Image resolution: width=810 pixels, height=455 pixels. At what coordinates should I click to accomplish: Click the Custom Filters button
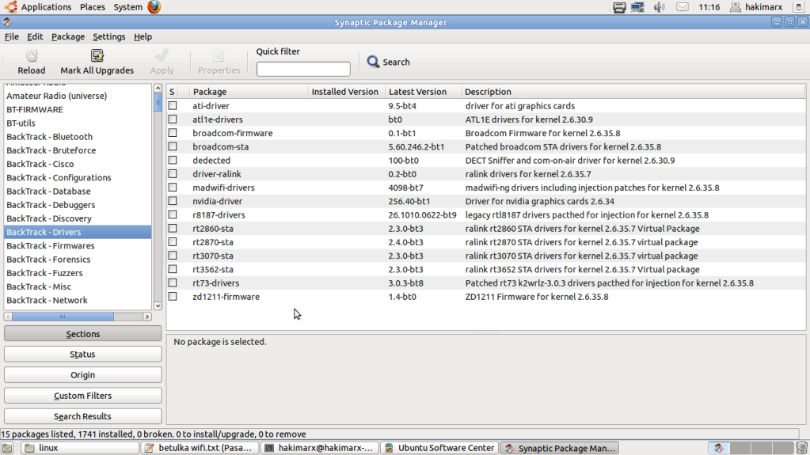point(82,396)
